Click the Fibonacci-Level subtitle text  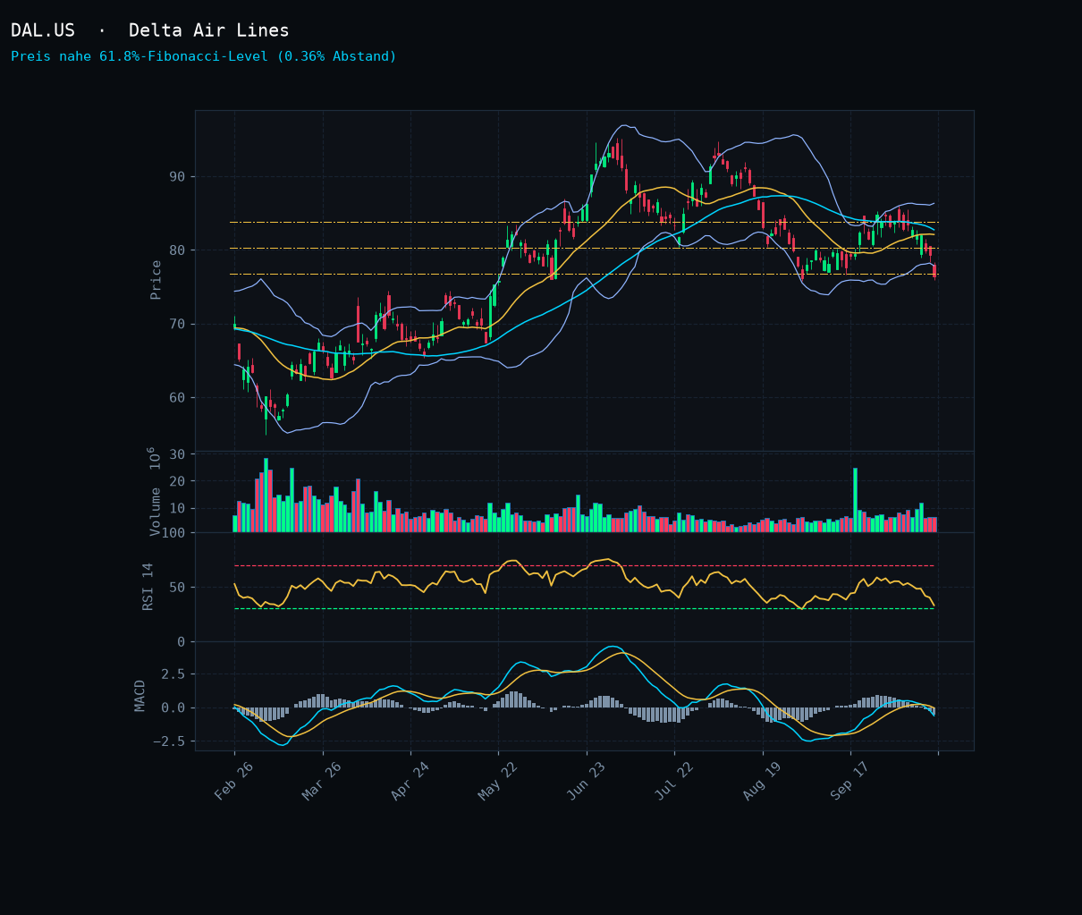204,56
